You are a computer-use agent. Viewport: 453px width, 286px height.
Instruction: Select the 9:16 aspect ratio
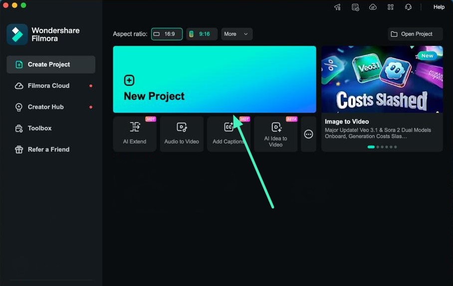tap(202, 34)
